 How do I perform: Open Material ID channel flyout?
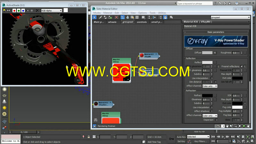point(143,17)
